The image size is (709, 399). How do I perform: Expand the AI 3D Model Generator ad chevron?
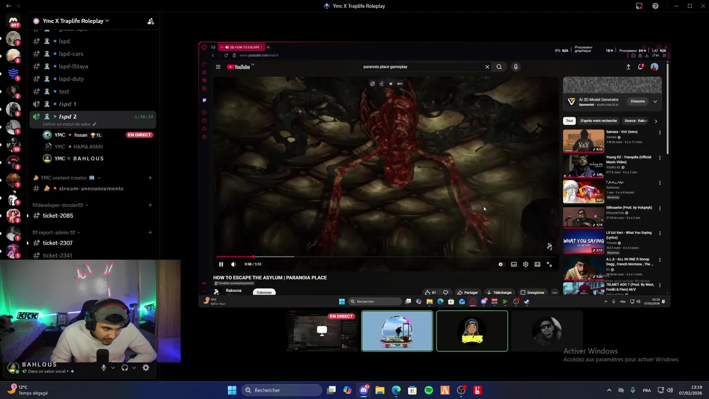[655, 101]
